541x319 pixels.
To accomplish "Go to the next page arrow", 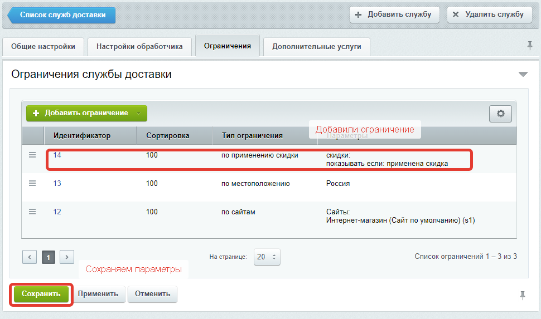I will pyautogui.click(x=67, y=257).
